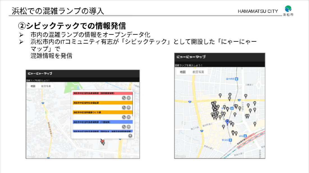Switch left map to 地図 view
Viewport: 309px width, 173px height.
coord(33,86)
